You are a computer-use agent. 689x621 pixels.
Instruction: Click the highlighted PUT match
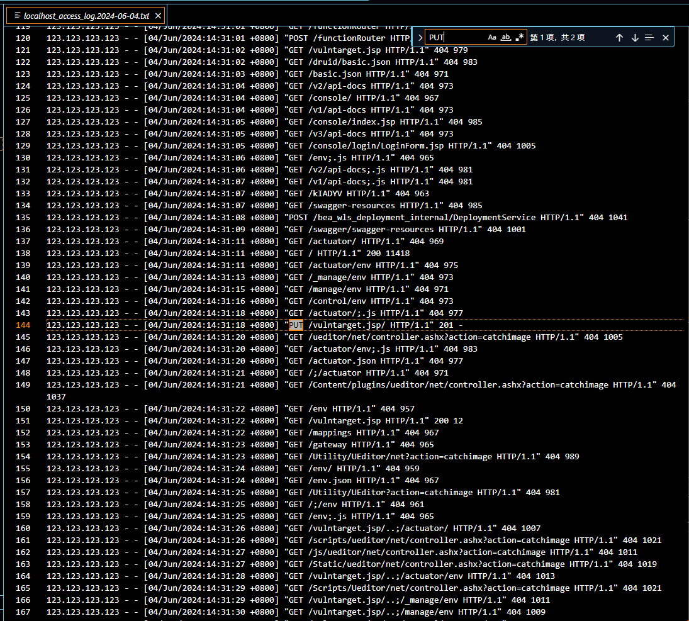296,325
